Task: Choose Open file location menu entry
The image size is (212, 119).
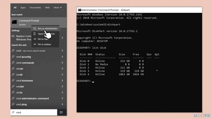Action: 45,34
